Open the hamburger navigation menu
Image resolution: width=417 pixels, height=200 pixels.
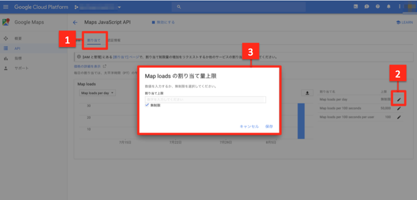coord(5,7)
